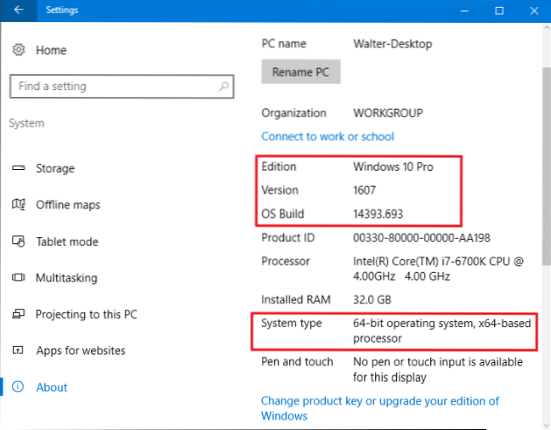Maximize the Settings window

pos(500,10)
